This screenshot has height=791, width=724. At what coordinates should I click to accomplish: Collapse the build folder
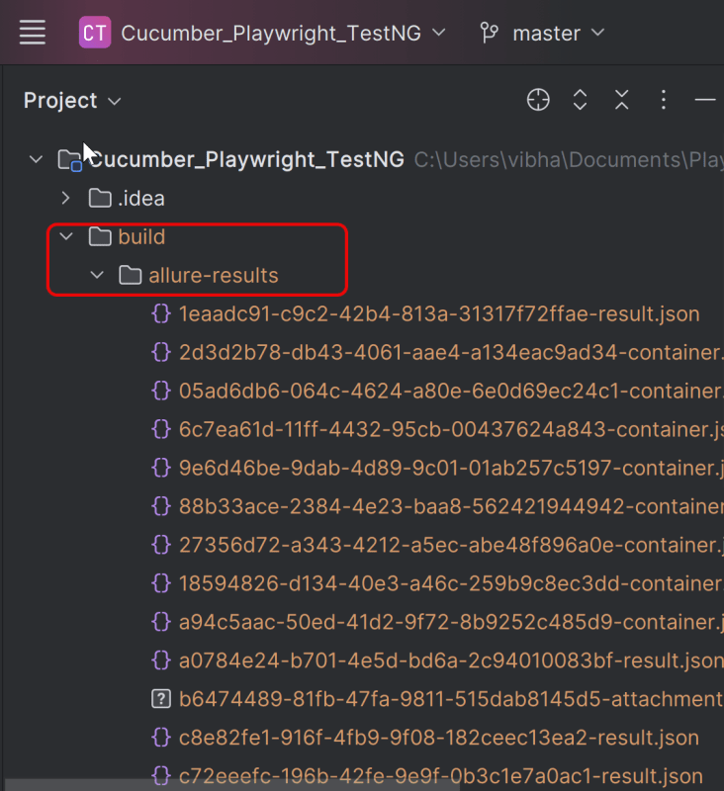pos(66,237)
